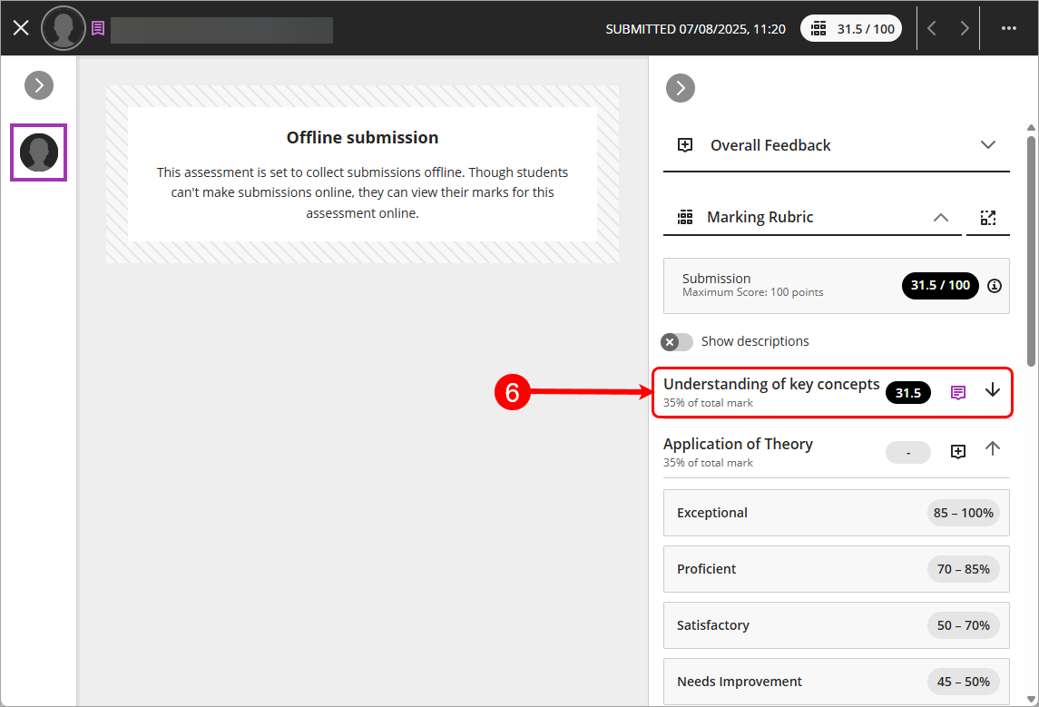This screenshot has height=707, width=1039.
Task: Collapse the Marking Rubric section
Action: click(941, 218)
